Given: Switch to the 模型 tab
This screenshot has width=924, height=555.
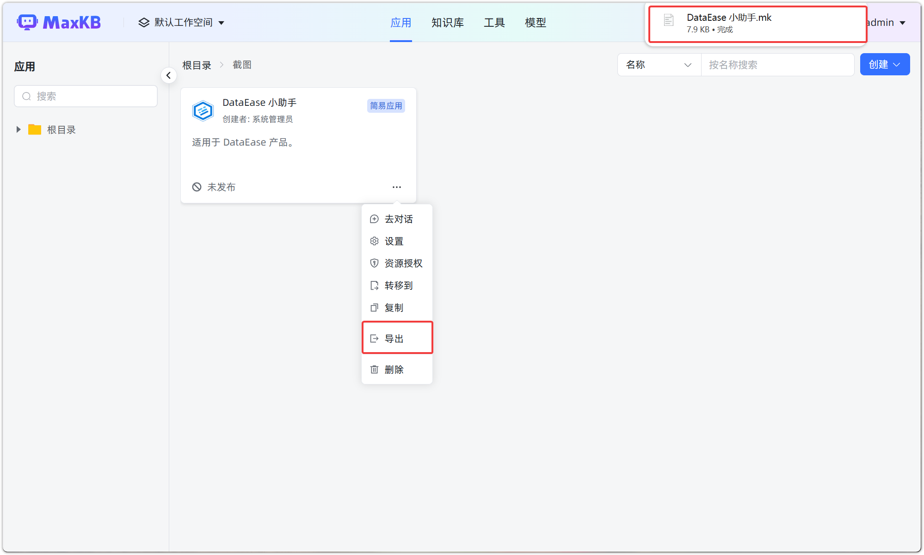Looking at the screenshot, I should coord(535,22).
